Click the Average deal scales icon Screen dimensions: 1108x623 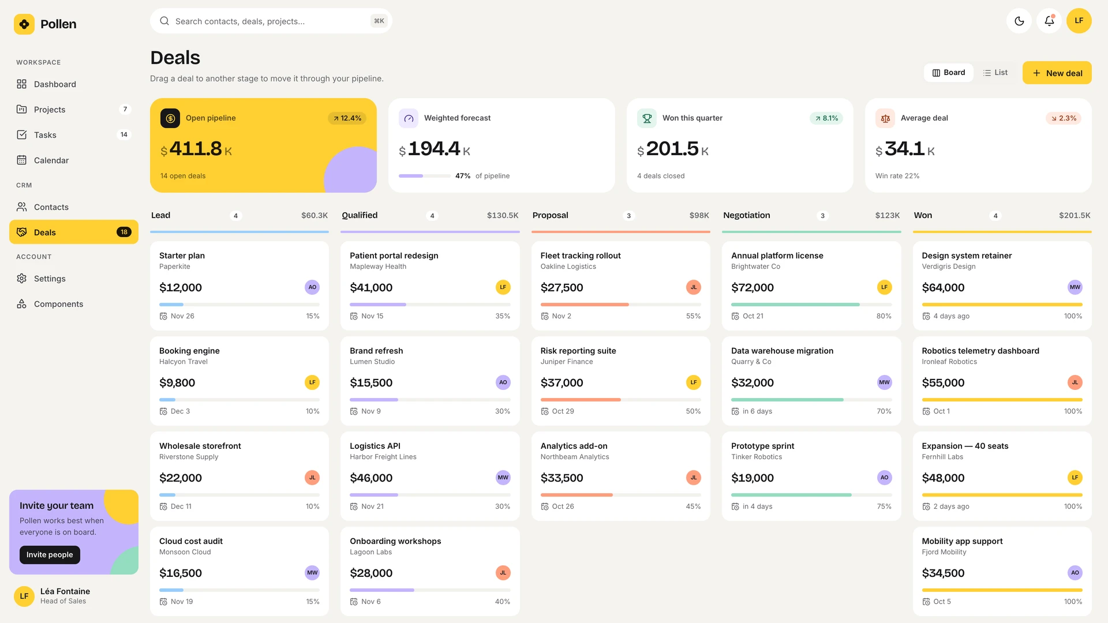coord(885,118)
